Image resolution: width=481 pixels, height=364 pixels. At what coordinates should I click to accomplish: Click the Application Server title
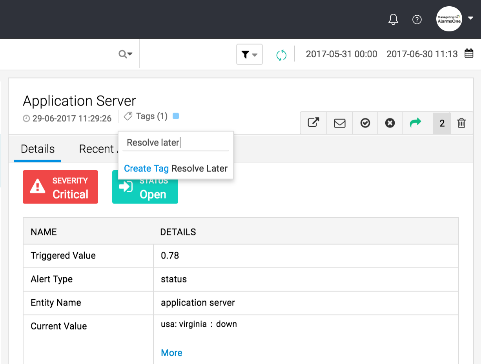point(79,101)
